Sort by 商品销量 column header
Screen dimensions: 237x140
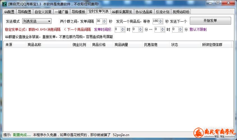tap(127, 45)
